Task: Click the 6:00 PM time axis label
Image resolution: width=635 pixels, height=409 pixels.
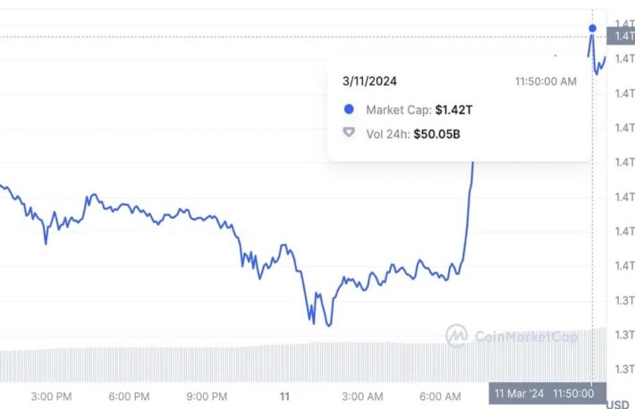Action: pos(130,396)
